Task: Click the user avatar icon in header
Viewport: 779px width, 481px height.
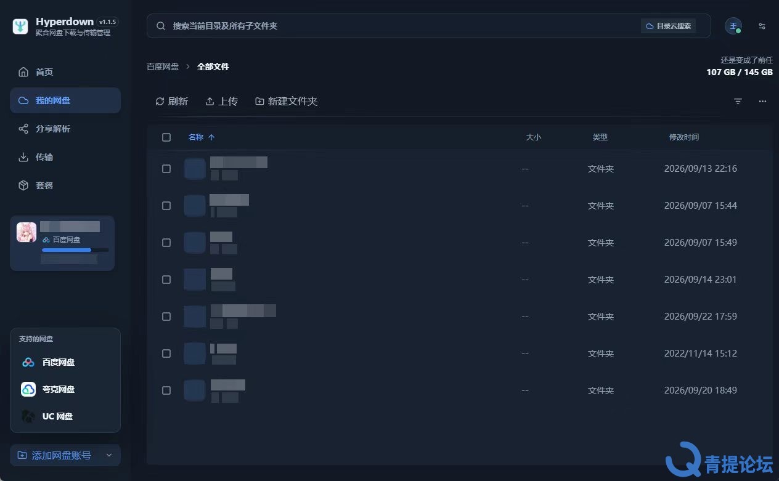Action: point(733,26)
